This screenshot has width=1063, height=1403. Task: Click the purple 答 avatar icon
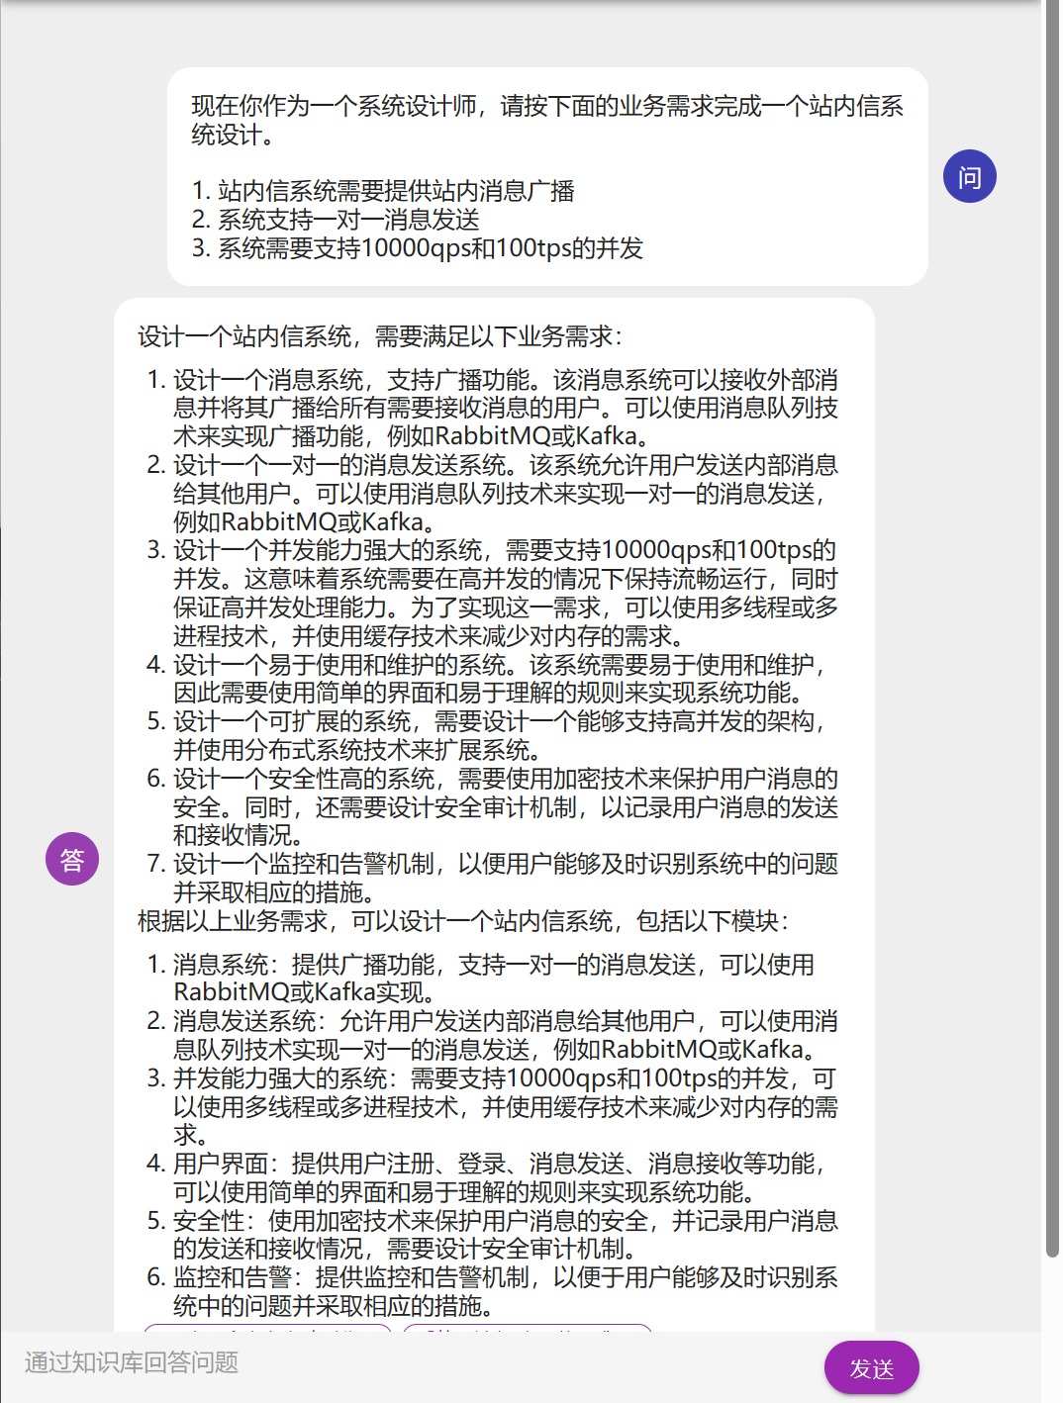click(x=72, y=859)
